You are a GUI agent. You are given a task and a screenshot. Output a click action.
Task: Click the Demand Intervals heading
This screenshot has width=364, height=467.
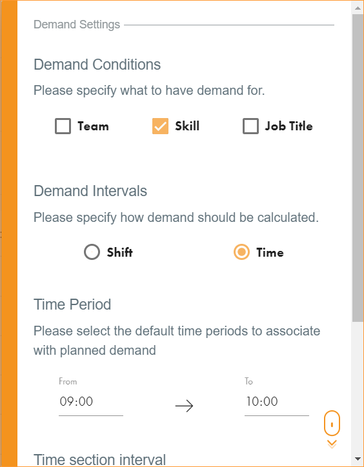[90, 191]
